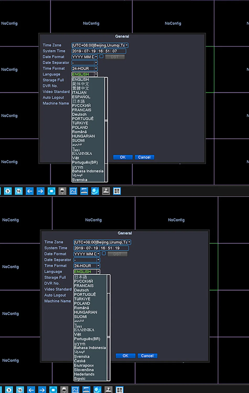
Task: Switch to 16-channel view in lower toolbar
Action: [20, 390]
